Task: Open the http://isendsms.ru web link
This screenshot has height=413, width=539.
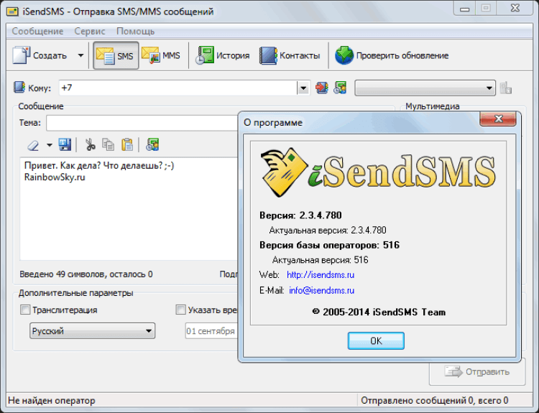Action: coord(321,275)
